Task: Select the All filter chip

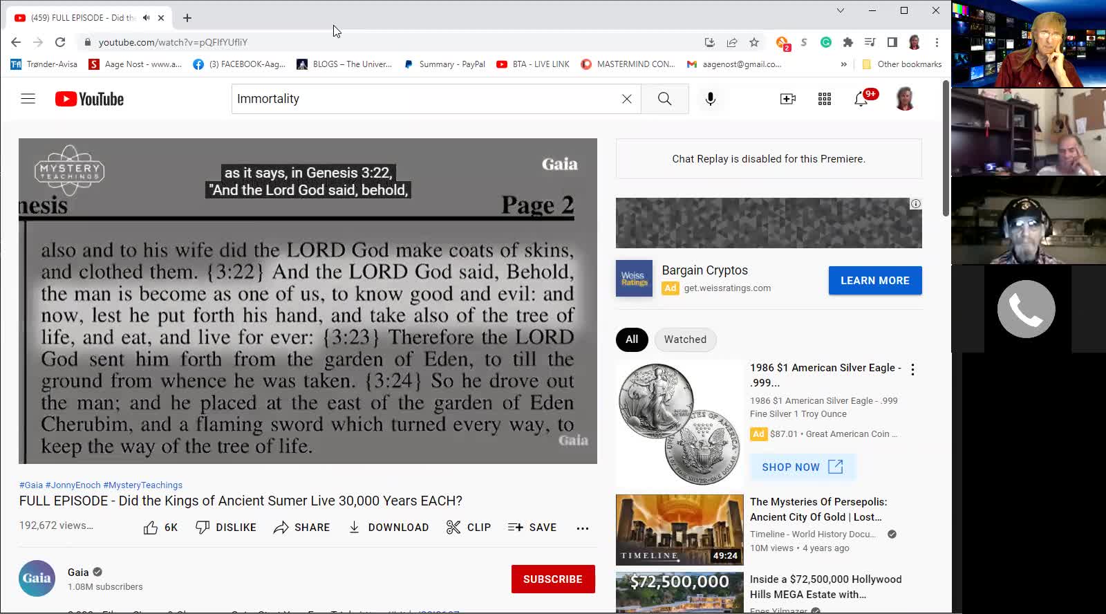Action: tap(632, 339)
